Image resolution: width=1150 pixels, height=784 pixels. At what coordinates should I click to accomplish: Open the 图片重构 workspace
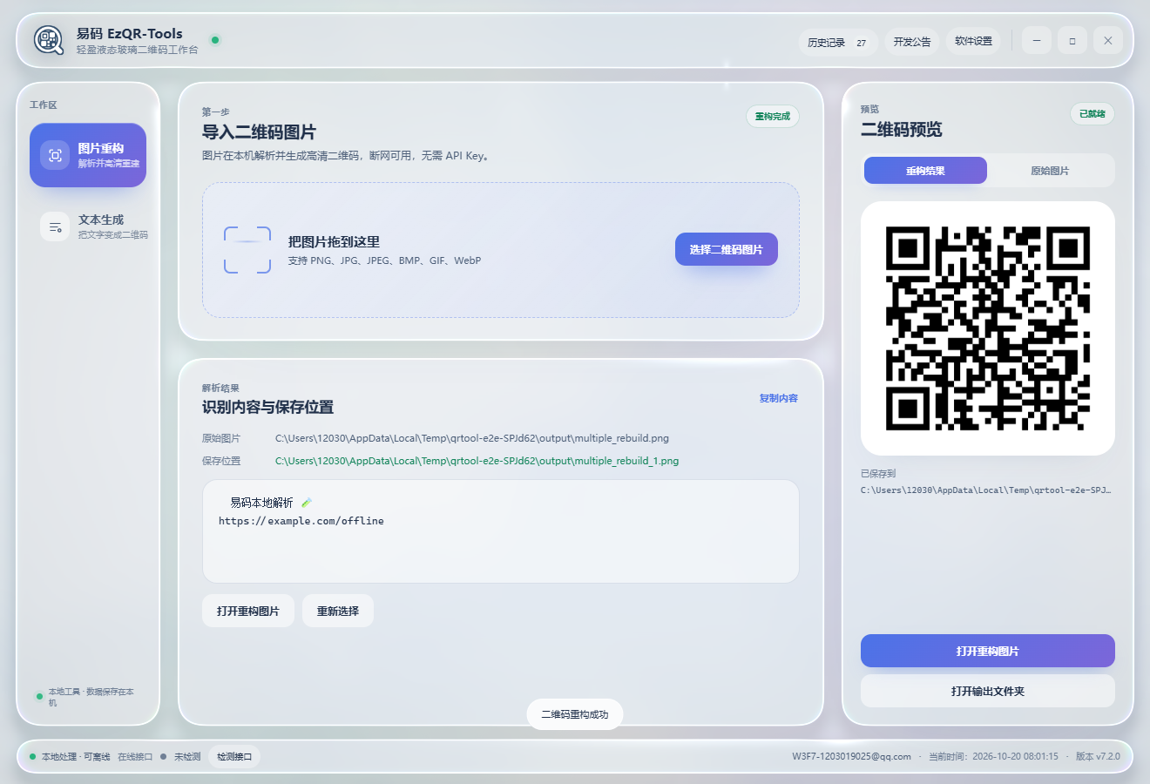pos(88,155)
